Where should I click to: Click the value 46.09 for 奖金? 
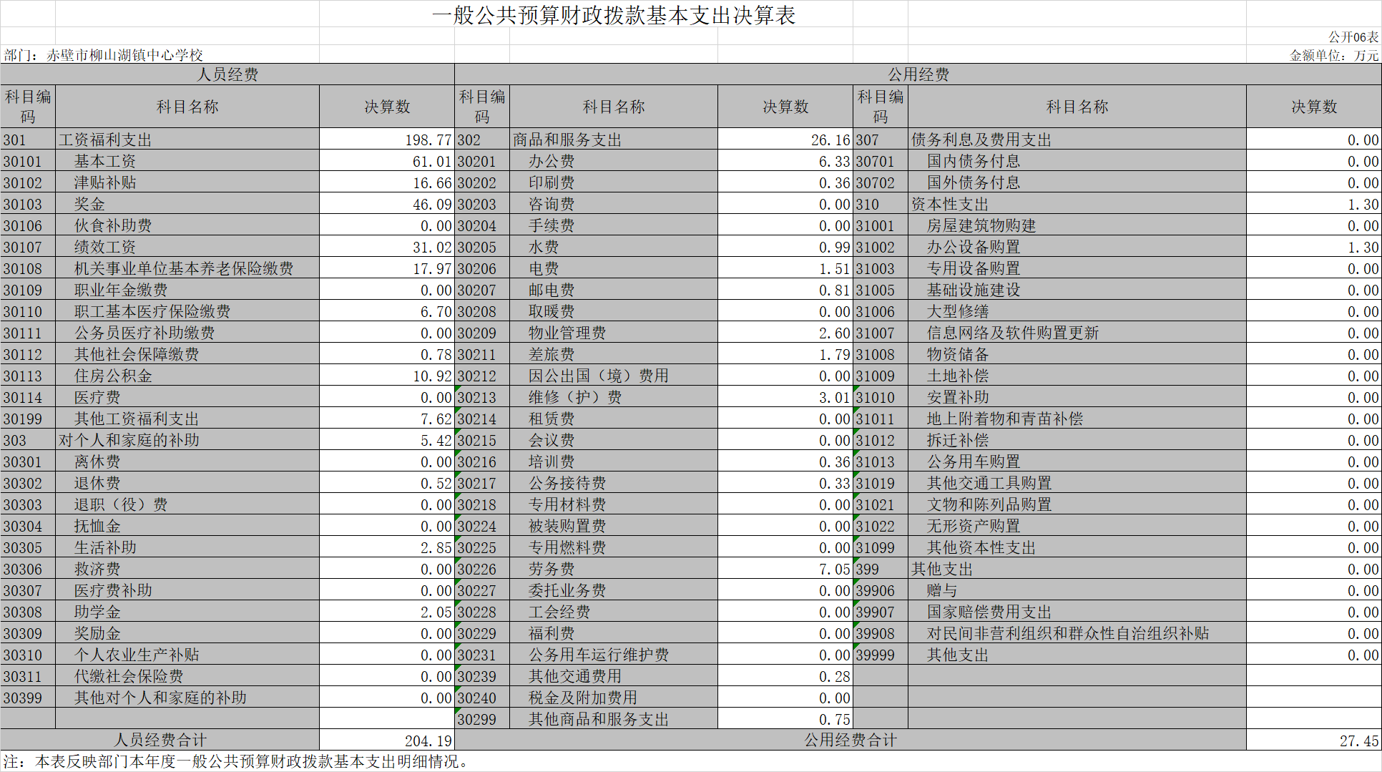387,204
